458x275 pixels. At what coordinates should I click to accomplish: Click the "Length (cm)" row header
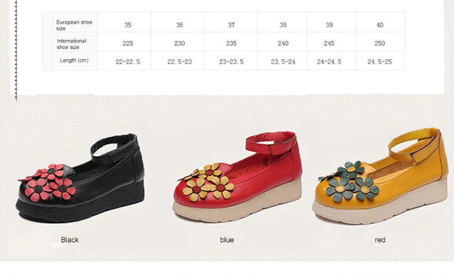(x=74, y=60)
